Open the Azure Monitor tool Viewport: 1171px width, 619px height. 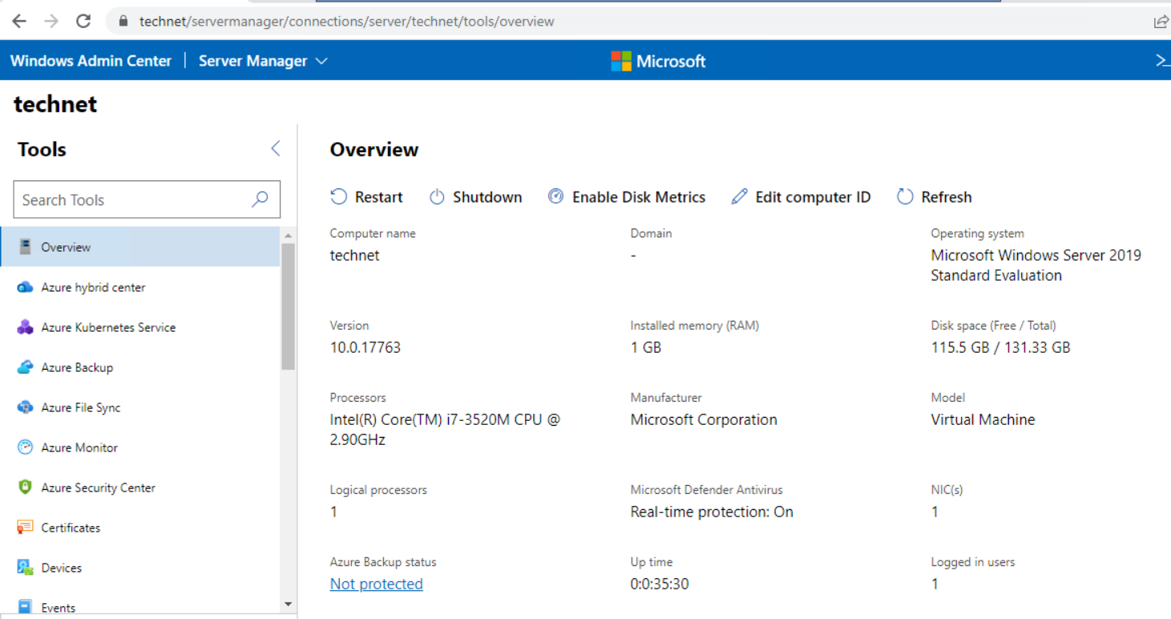[x=79, y=447]
